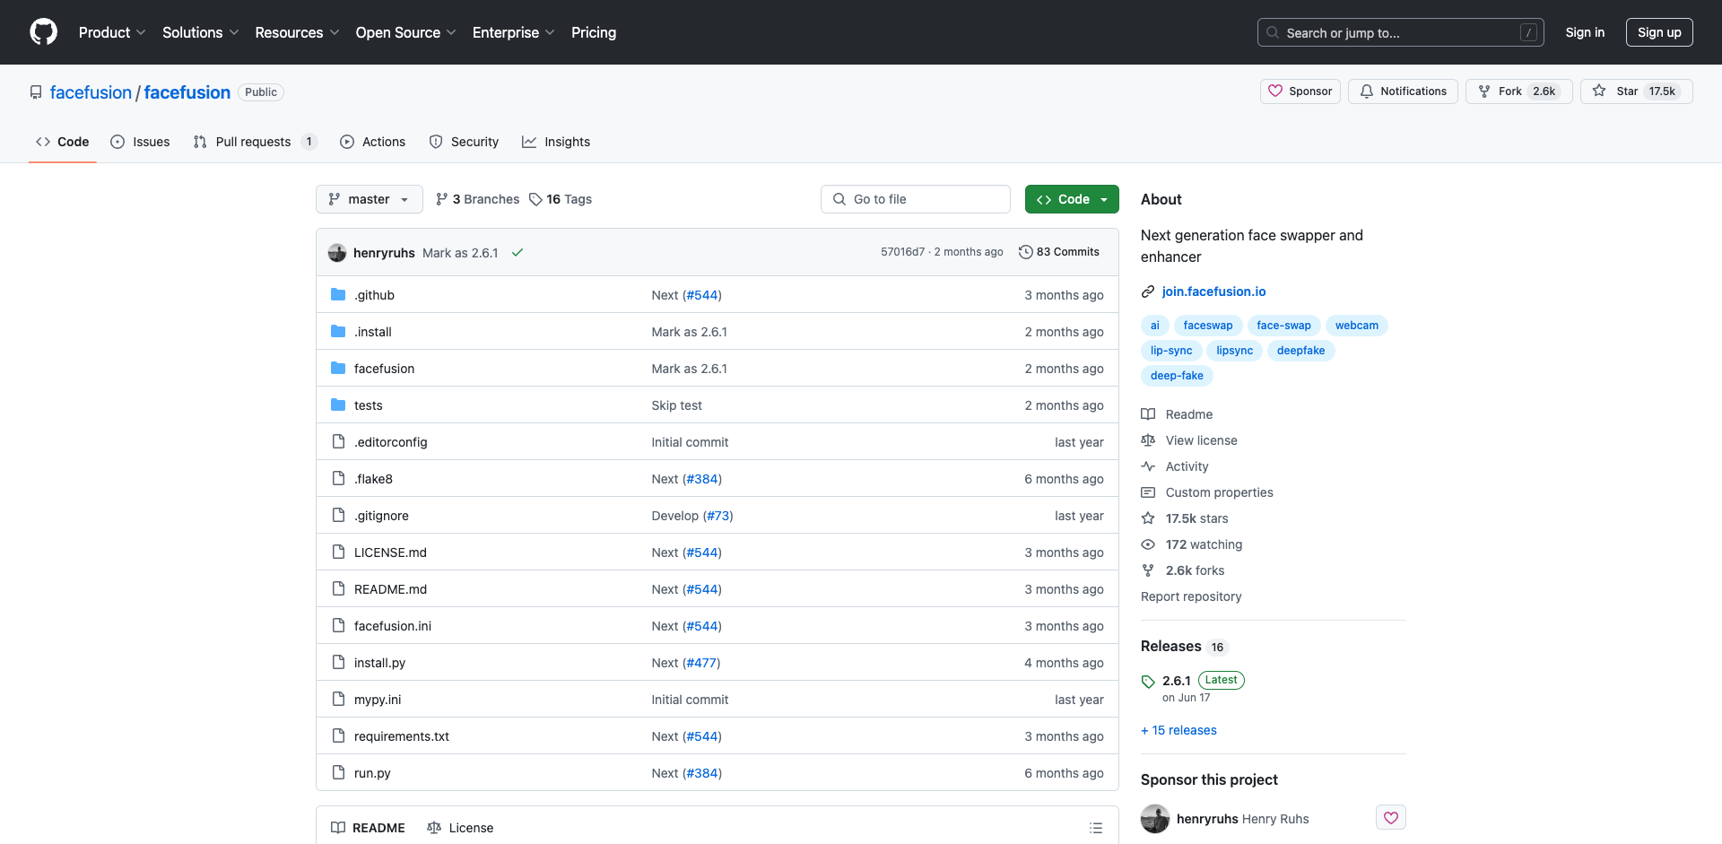Expand the Product menu
The width and height of the screenshot is (1722, 844).
tap(112, 32)
